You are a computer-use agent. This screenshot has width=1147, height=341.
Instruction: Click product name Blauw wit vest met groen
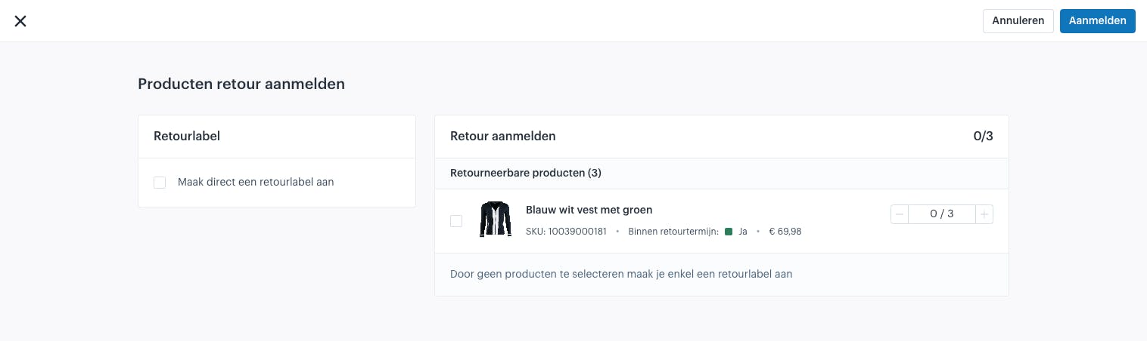(589, 210)
